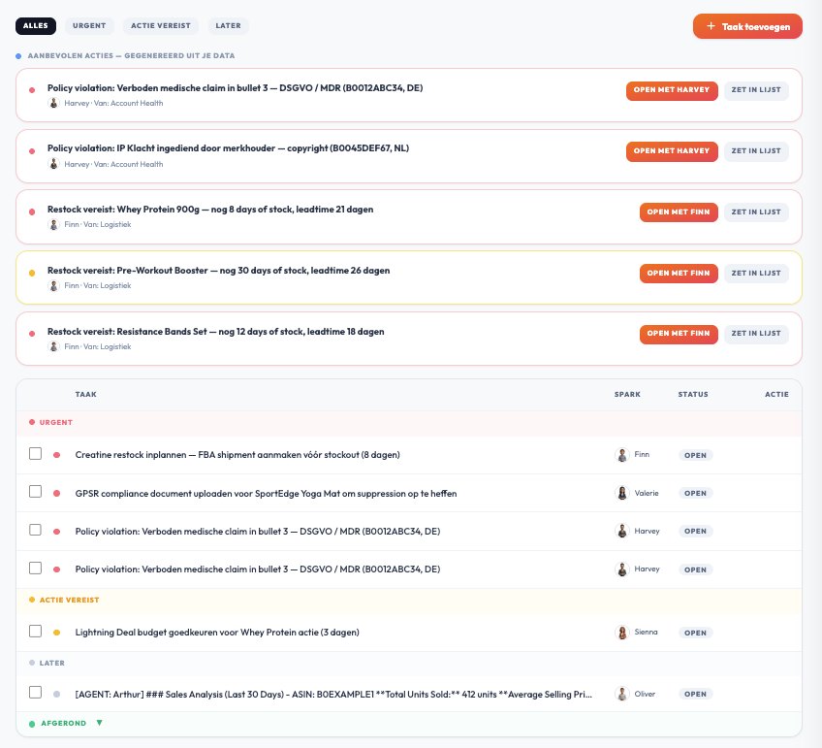Click yellow priority dot on Pre-Workout Booster card

(32, 273)
